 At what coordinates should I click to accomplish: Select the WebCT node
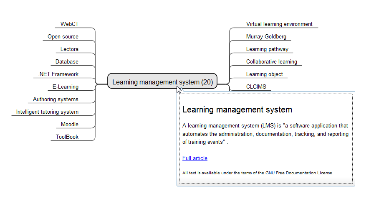point(70,24)
